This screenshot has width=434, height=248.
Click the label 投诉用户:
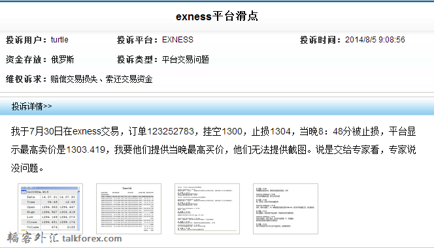coord(26,40)
